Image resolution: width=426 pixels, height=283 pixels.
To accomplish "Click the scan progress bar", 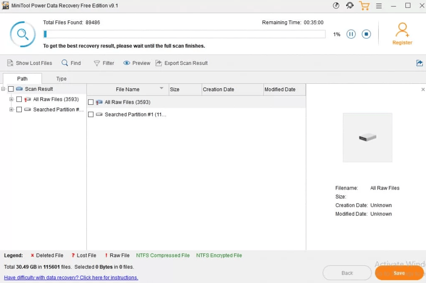I will pyautogui.click(x=184, y=34).
